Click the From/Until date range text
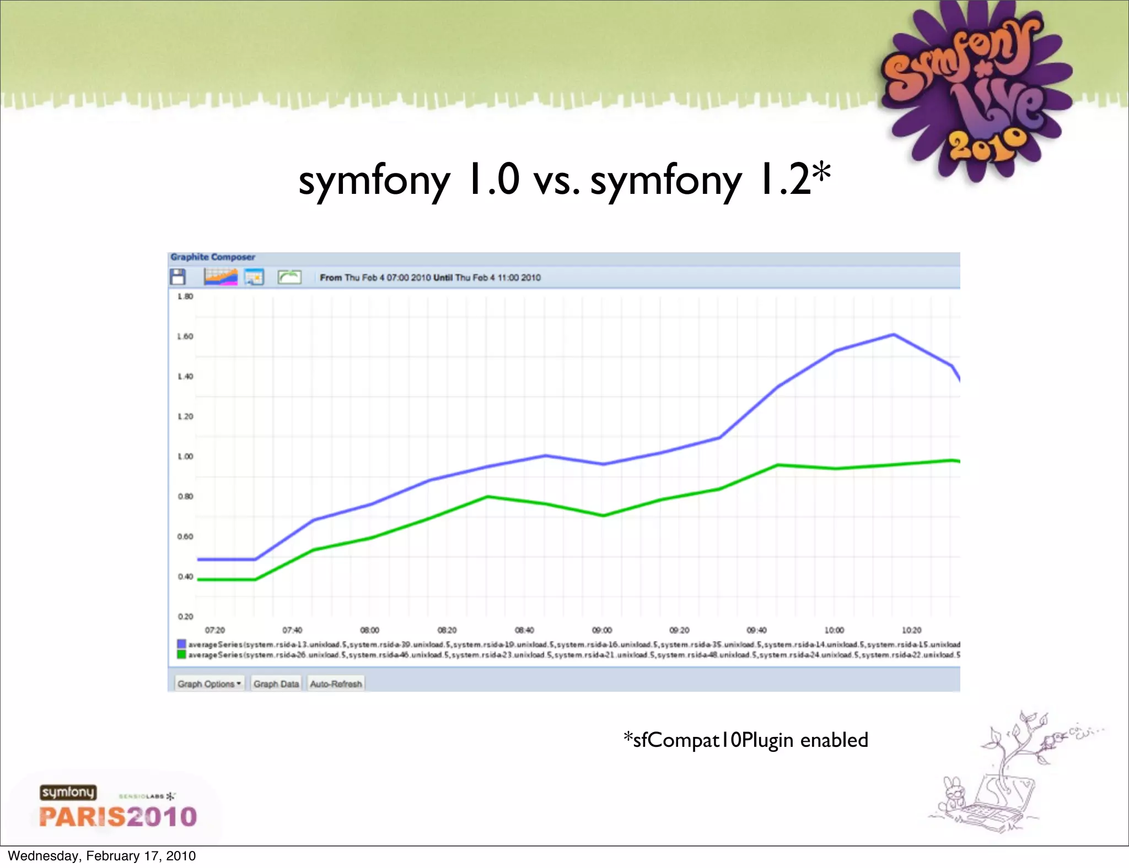The height and width of the screenshot is (868, 1129). coord(430,278)
